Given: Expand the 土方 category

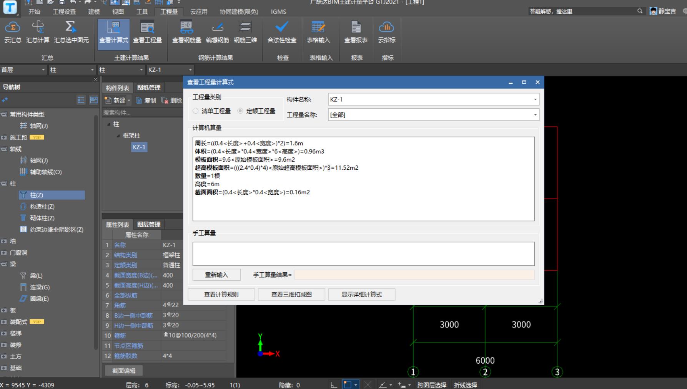Looking at the screenshot, I should [x=4, y=356].
